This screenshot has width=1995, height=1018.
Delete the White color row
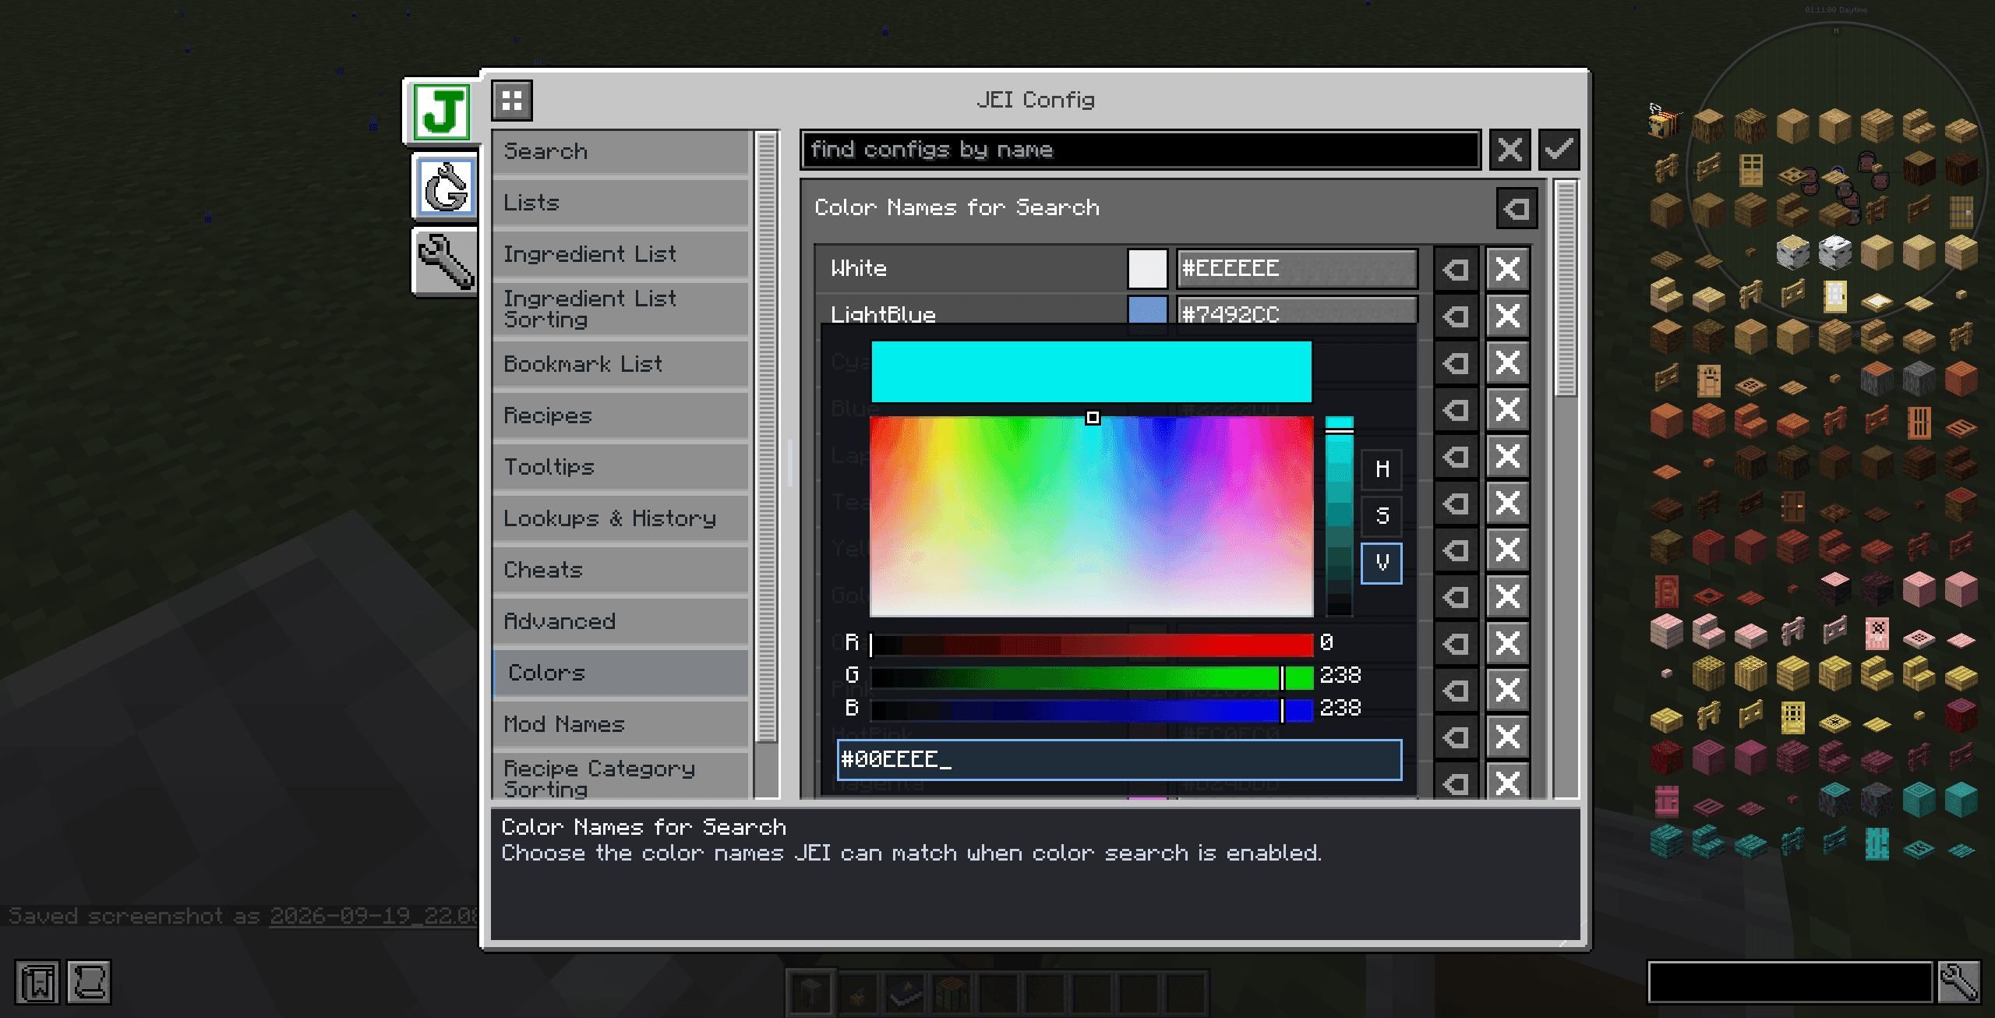1508,270
